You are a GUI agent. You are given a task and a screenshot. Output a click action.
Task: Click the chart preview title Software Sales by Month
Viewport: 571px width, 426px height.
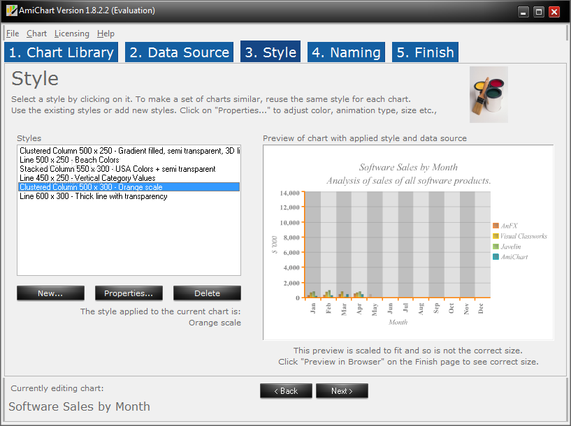[x=408, y=168]
